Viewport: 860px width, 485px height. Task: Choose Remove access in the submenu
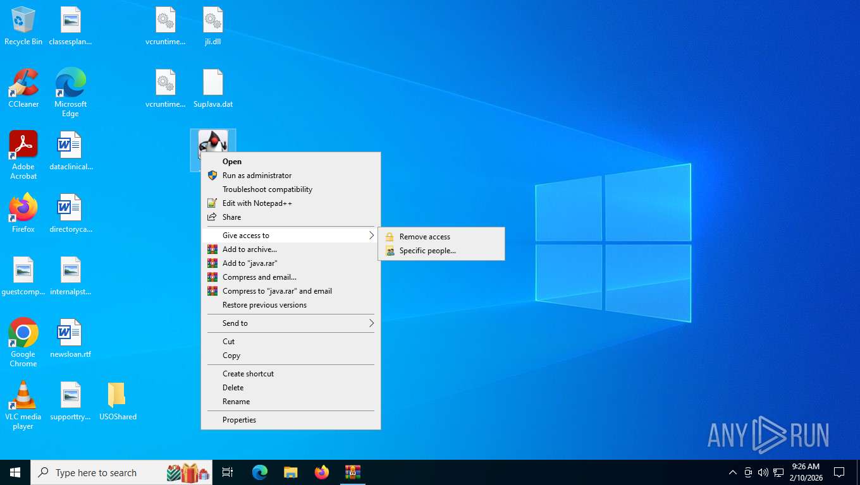pos(441,237)
